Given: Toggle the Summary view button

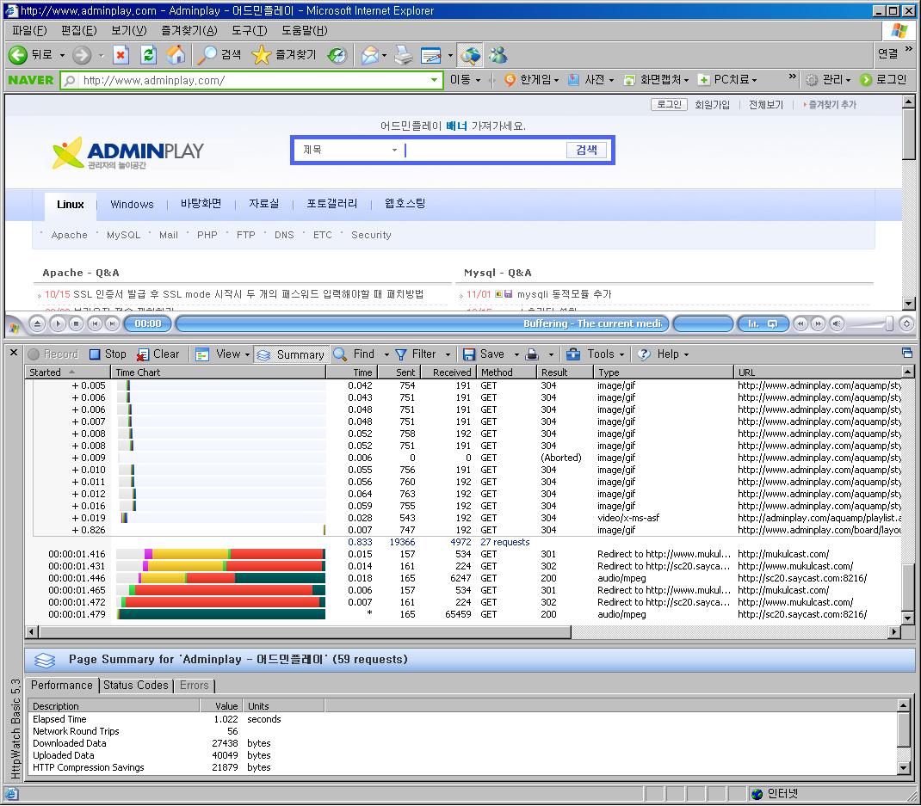Looking at the screenshot, I should [x=290, y=354].
